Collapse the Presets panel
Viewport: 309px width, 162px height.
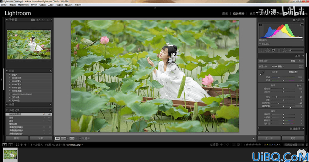(7, 71)
